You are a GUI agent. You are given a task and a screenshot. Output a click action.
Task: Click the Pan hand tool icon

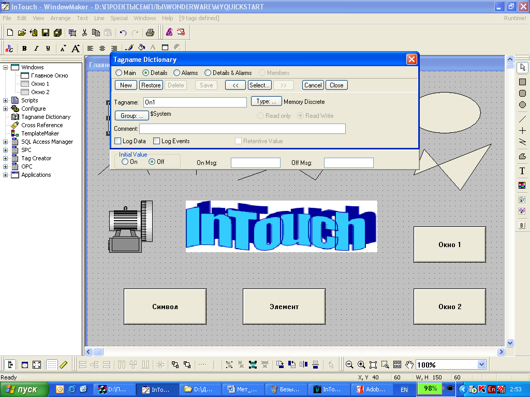click(x=409, y=364)
